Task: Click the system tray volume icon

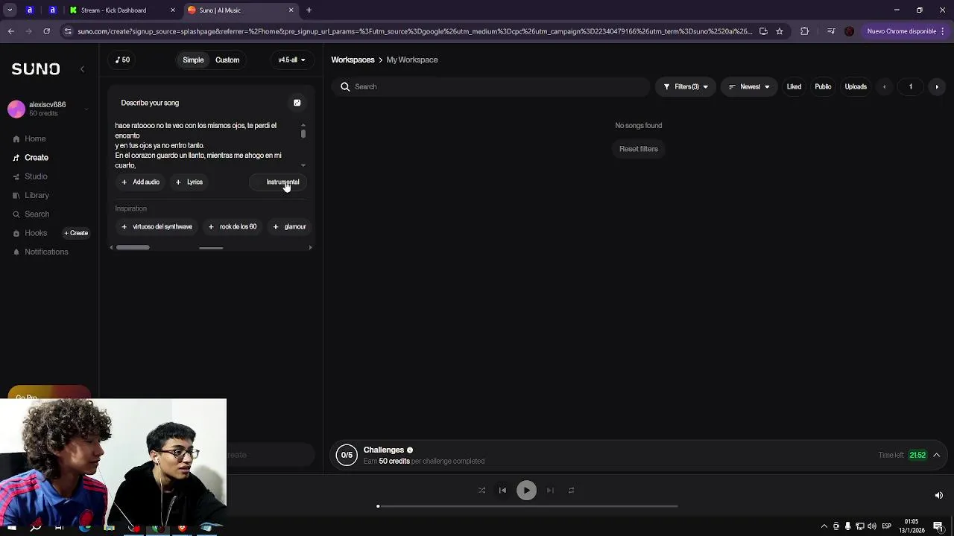Action: pyautogui.click(x=872, y=526)
